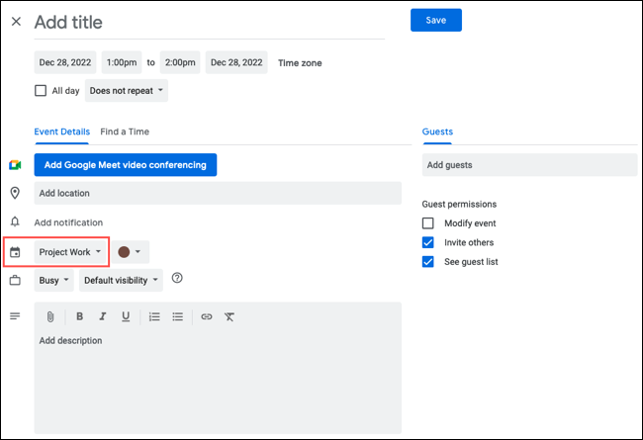
Task: Focus the Add location field
Action: (x=218, y=193)
